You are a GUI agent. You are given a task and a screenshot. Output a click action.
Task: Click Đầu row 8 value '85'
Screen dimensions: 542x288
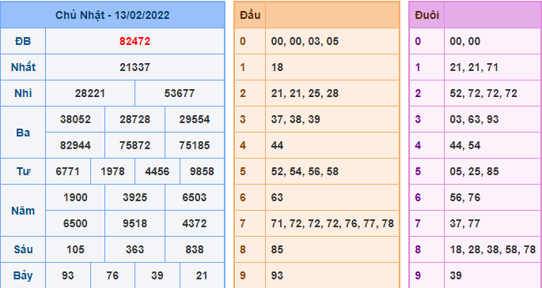point(277,249)
